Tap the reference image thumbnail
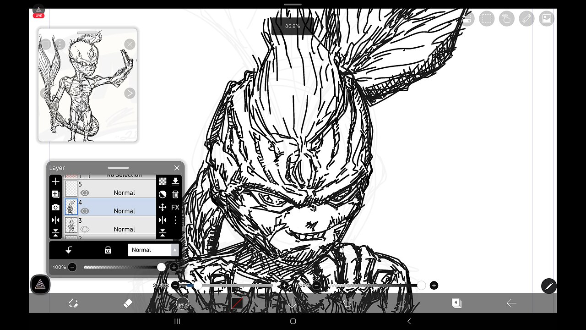The height and width of the screenshot is (330, 586). coord(87,85)
